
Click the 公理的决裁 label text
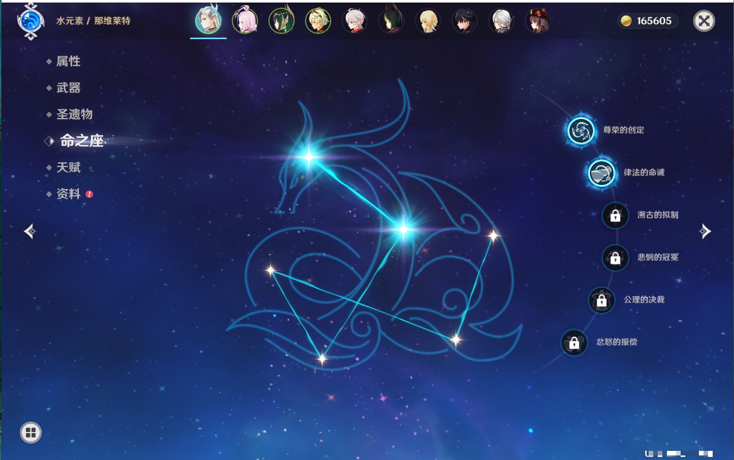point(644,300)
